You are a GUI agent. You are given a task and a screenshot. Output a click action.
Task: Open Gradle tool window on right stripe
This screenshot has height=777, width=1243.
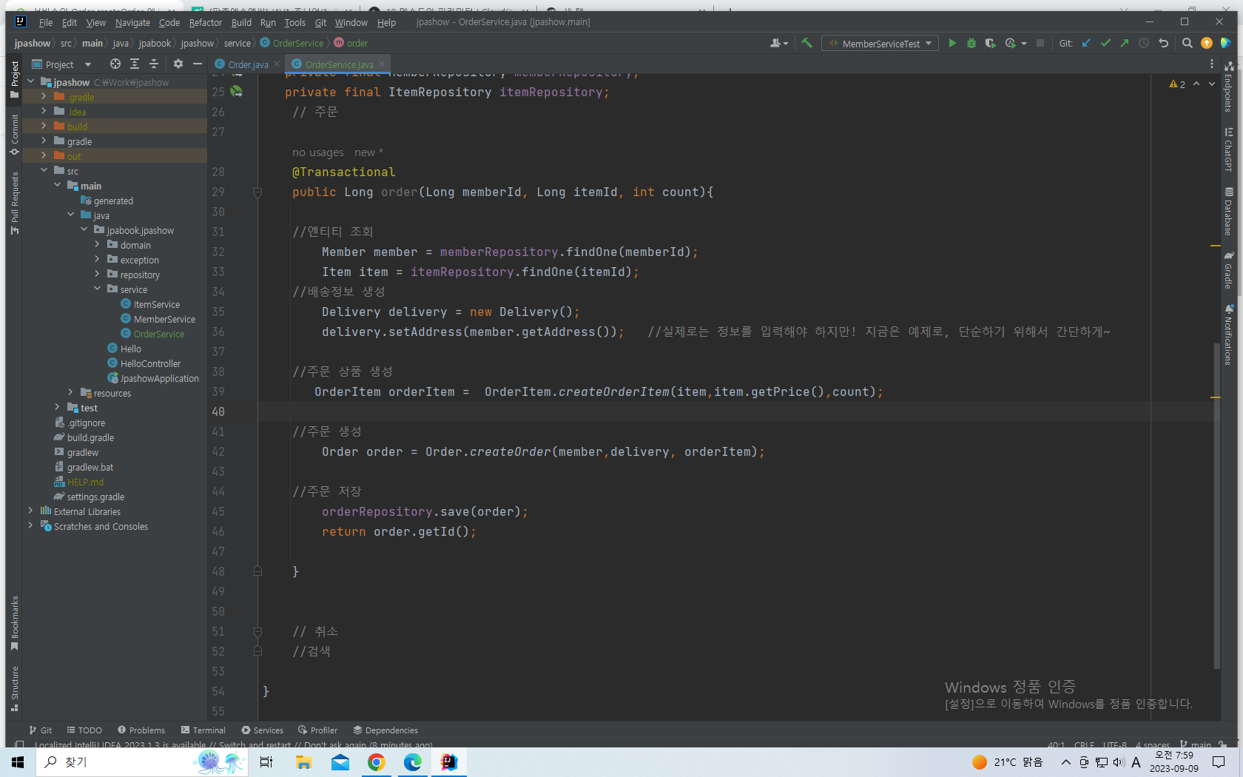pos(1228,270)
